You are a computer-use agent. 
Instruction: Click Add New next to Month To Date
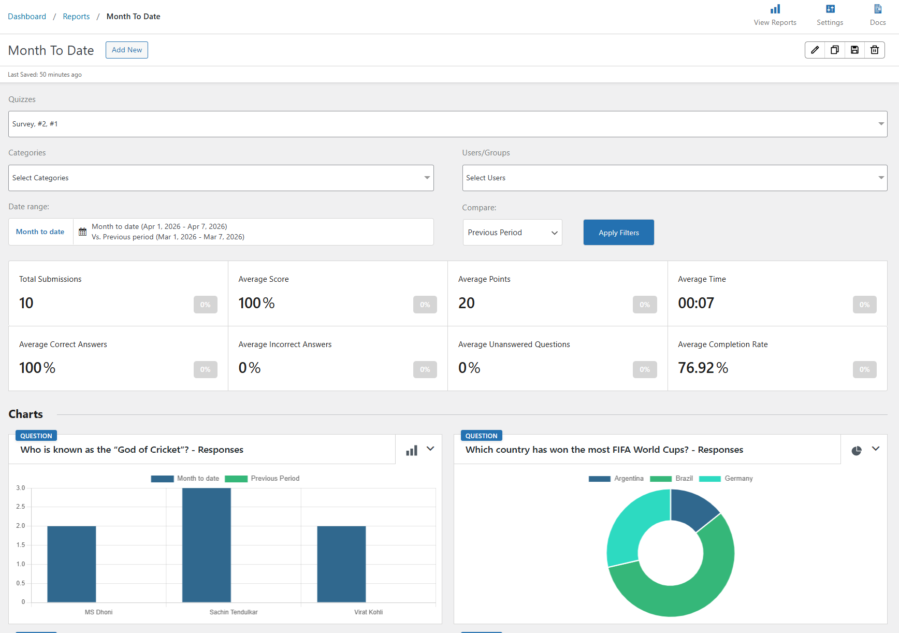tap(126, 50)
